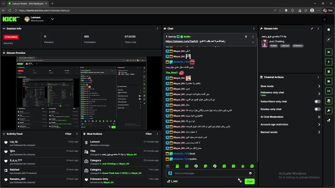Image resolution: width=335 pixels, height=188 pixels.
Task: Expand Followers-only chat settings
Action: point(290,94)
